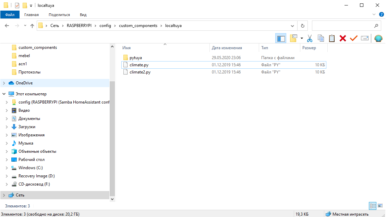Open the Поделиться ribbon tab
The image size is (386, 217).
[x=59, y=15]
